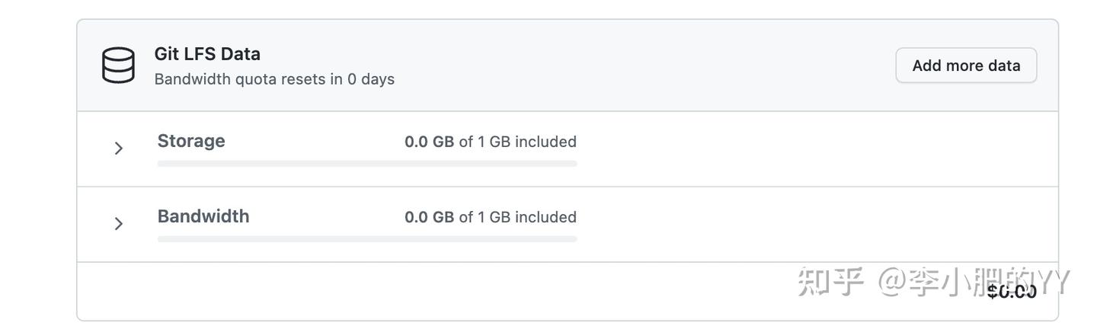Click the Bandwidth usage progress bar
Viewport: 1097px width, 326px height.
(x=367, y=239)
